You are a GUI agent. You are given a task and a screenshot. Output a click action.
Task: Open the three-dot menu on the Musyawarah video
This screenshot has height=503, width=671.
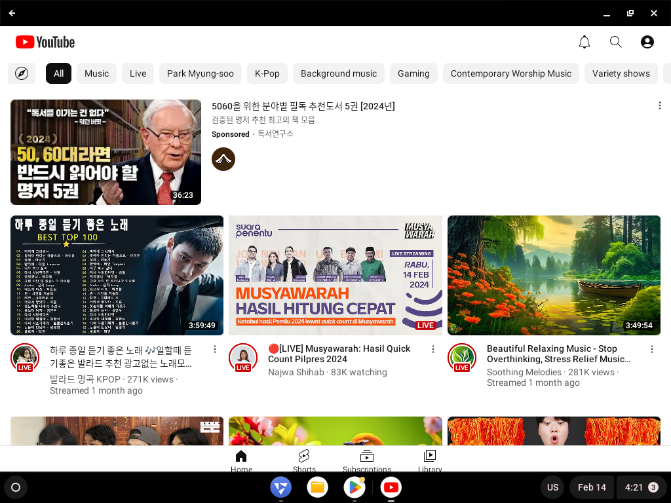pos(433,349)
